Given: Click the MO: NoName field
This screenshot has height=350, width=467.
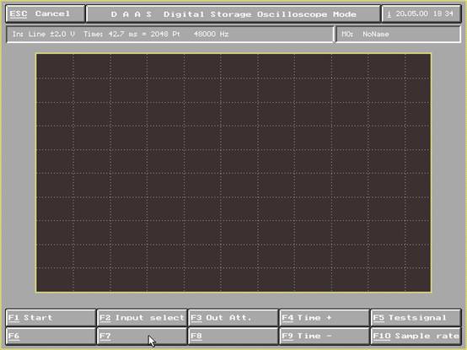Looking at the screenshot, I should point(398,35).
